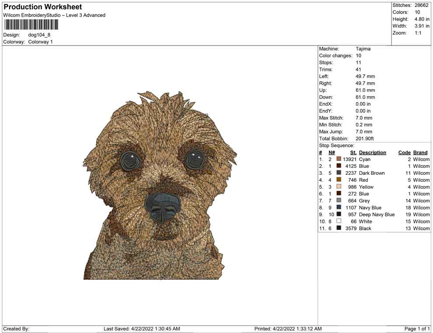433x333 pixels.
Task: Click the Dark Brown thread swatch
Action: pos(338,173)
